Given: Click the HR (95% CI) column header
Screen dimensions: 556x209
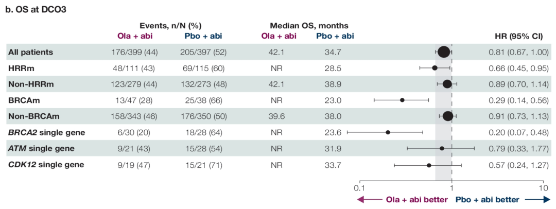Looking at the screenshot, I should pyautogui.click(x=518, y=36).
